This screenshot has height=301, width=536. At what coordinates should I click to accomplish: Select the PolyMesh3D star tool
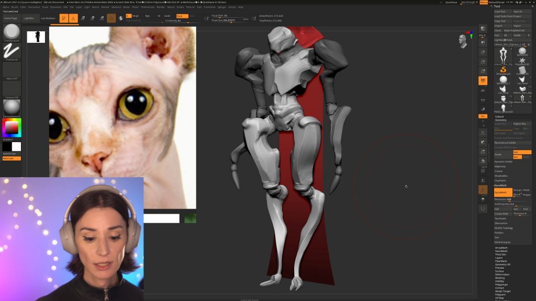point(522,61)
